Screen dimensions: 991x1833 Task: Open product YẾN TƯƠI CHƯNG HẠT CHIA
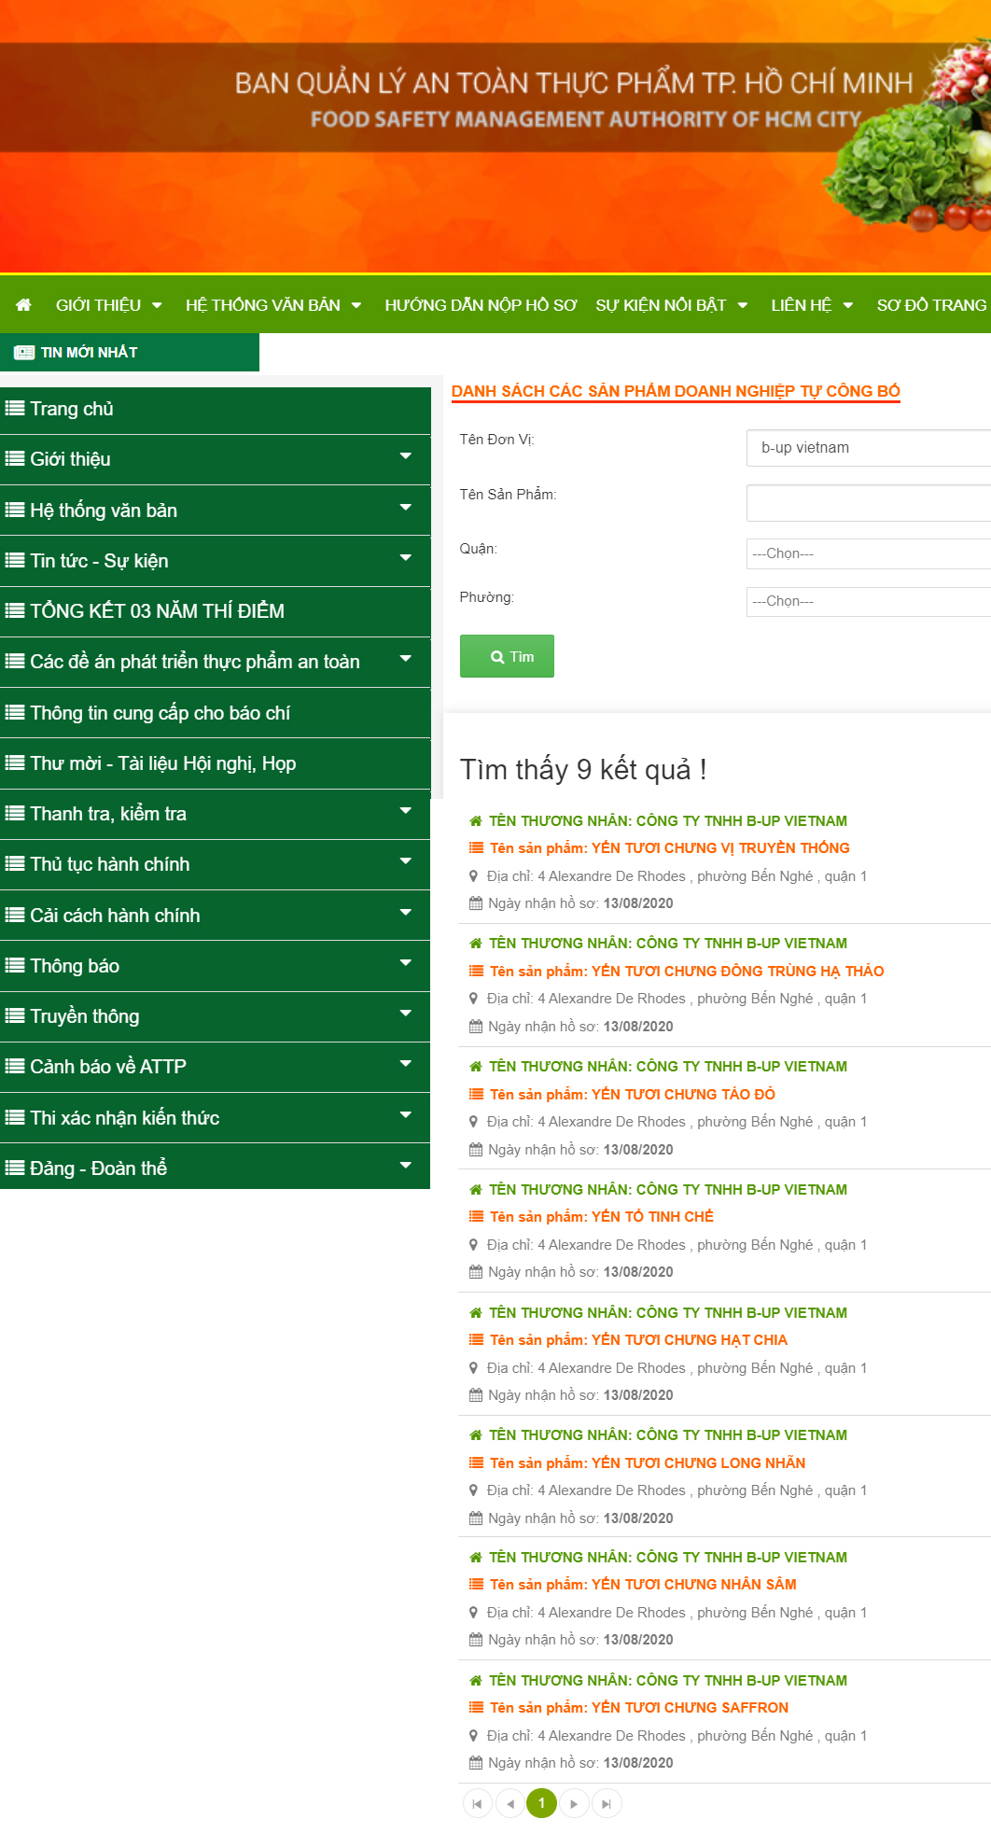tap(638, 1339)
